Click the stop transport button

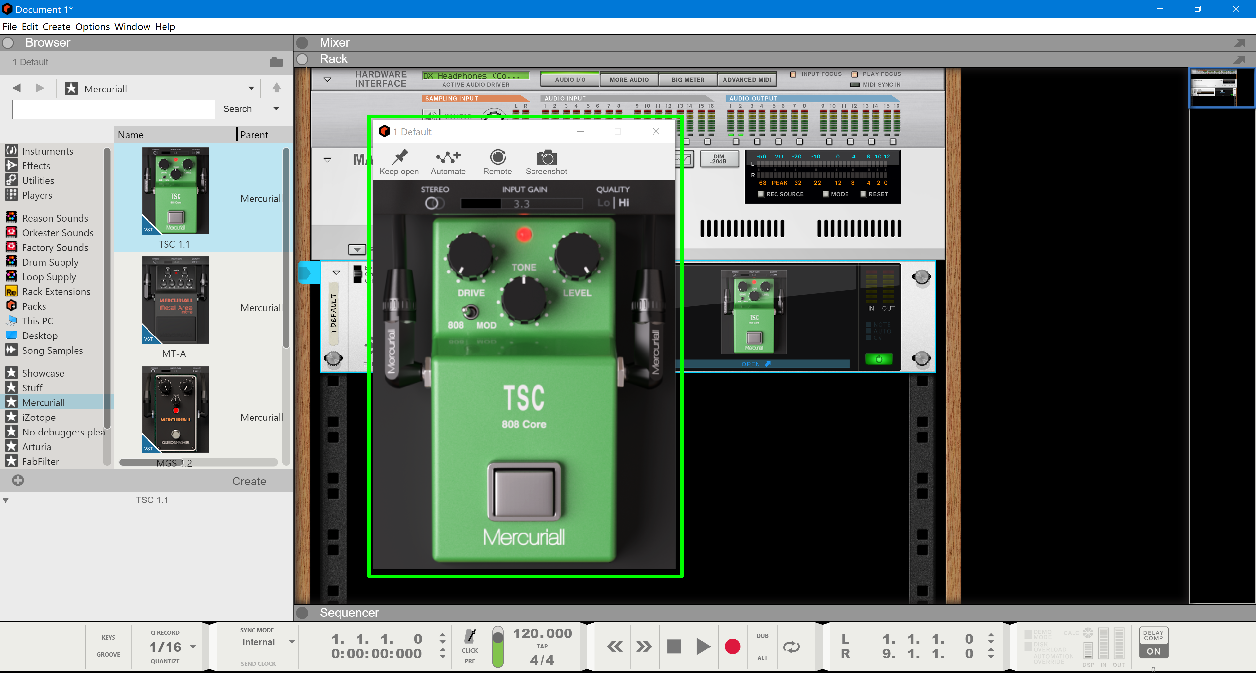click(674, 647)
